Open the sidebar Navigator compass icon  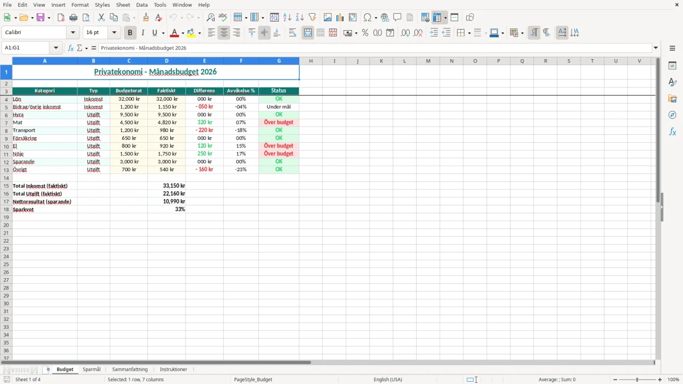(672, 115)
